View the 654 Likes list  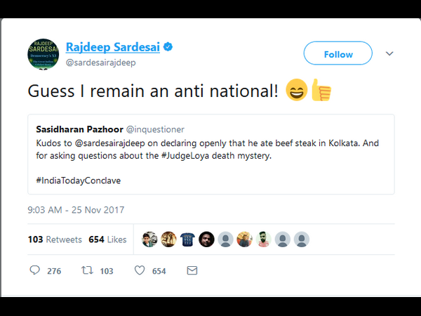tap(107, 239)
